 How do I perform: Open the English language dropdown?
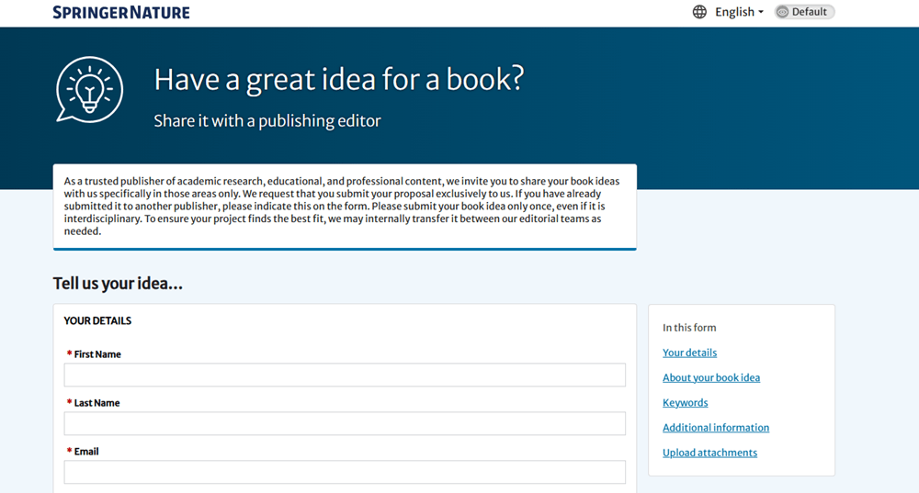739,12
